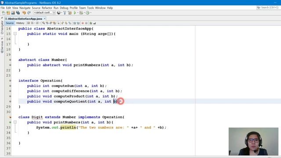Click the Build Project hammer icon

click(x=65, y=13)
